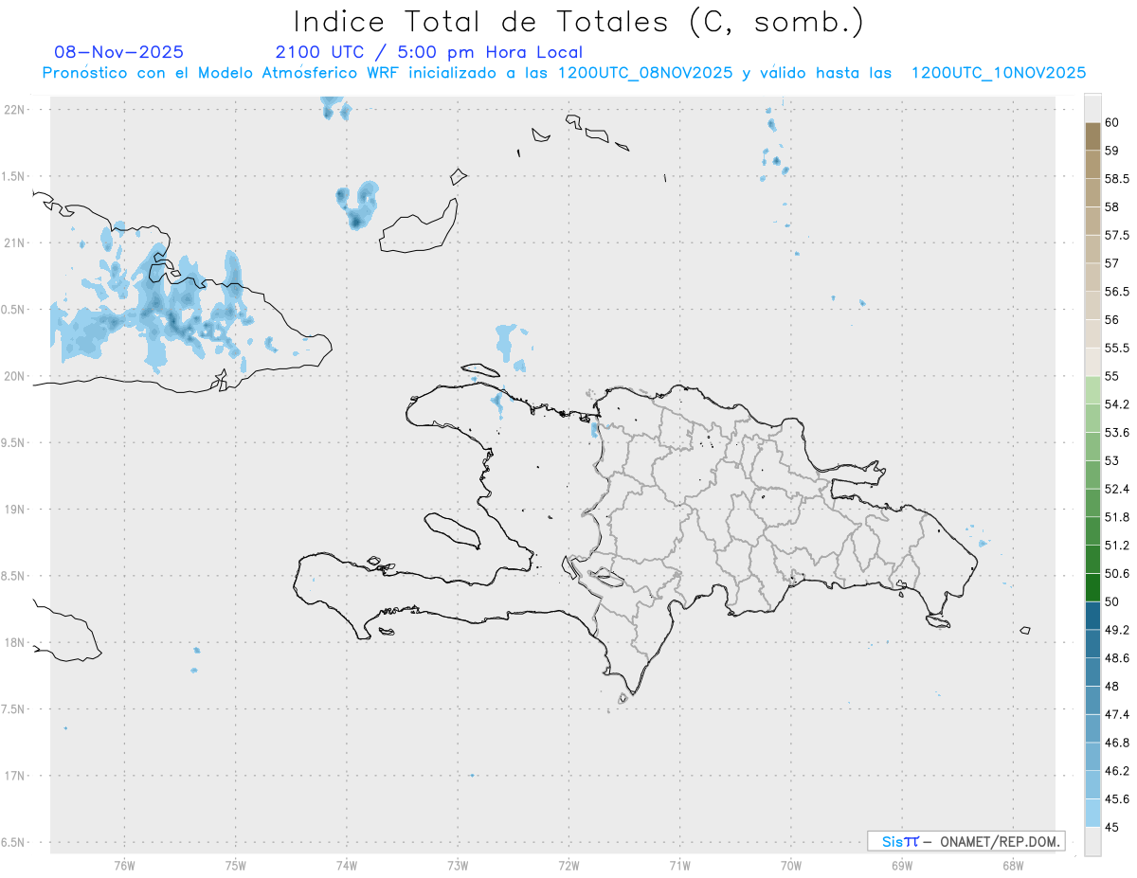1137x878 pixels.
Task: Click the colorbar value '59'
Action: pos(1112,151)
